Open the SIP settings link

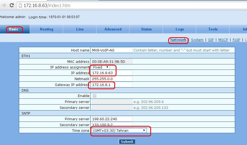click(x=211, y=40)
